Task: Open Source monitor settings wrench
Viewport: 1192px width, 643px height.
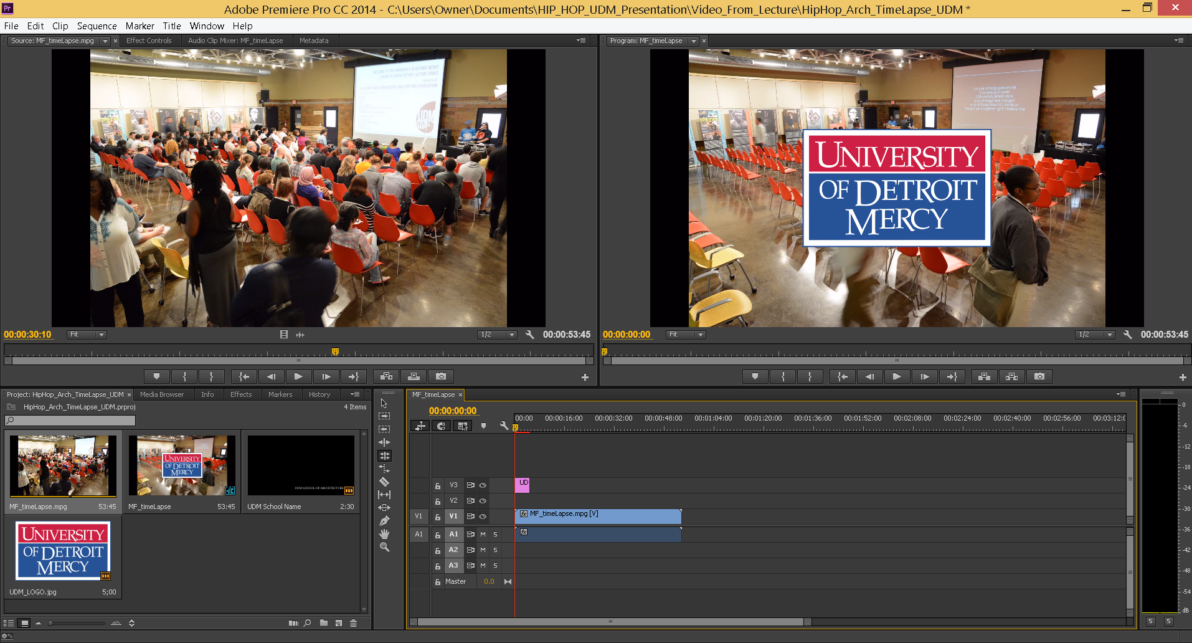Action: point(529,335)
